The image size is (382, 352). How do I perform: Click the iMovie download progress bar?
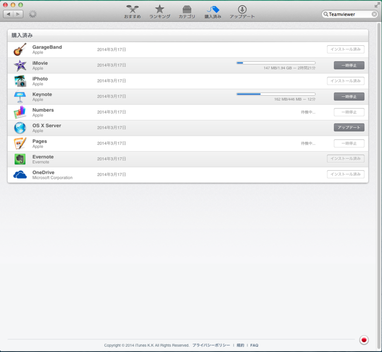(x=276, y=63)
